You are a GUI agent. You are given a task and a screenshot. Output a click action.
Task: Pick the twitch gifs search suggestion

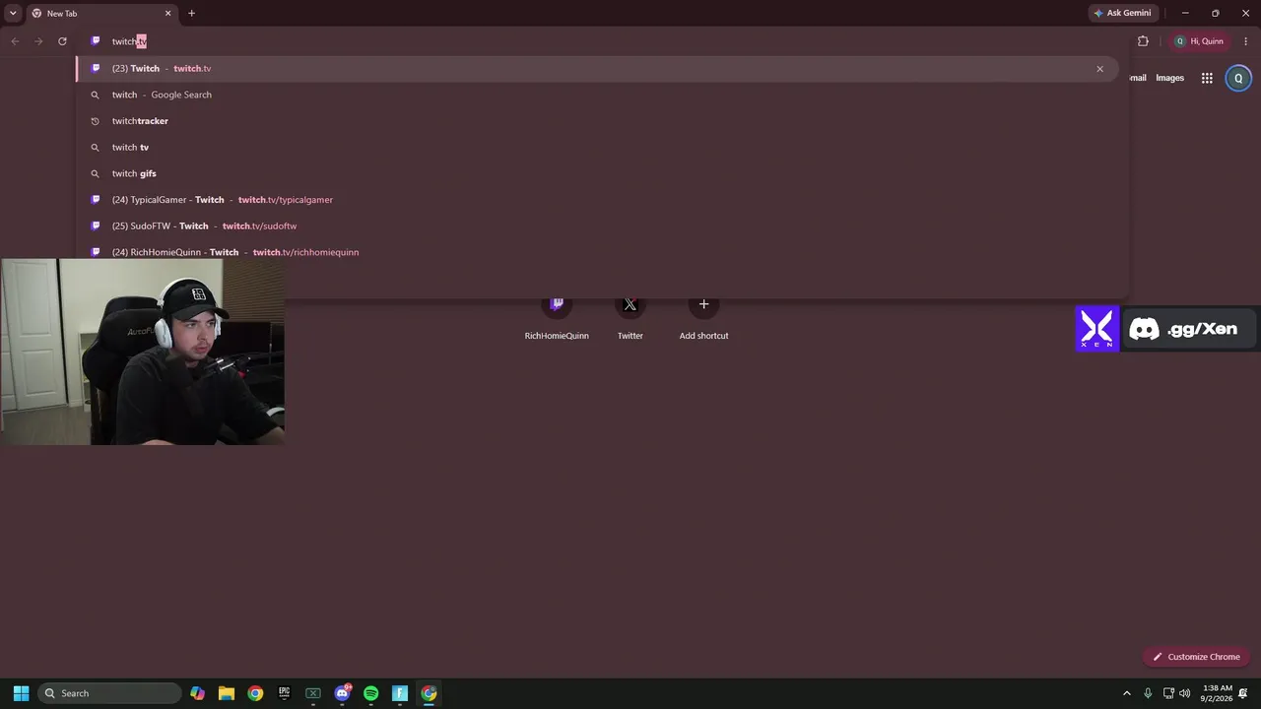(597, 173)
